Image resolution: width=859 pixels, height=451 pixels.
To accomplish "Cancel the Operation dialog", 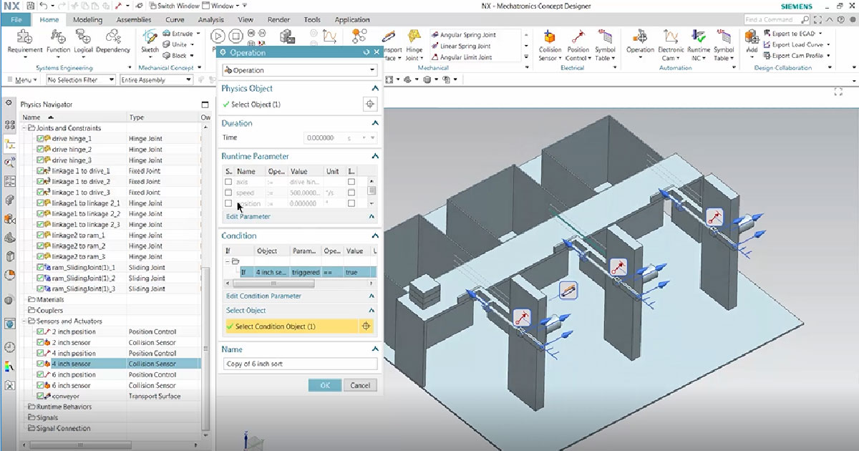I will (x=360, y=385).
